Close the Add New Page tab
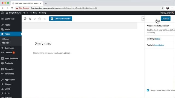Viewport: 175px width, 98px height. click(x=41, y=4)
